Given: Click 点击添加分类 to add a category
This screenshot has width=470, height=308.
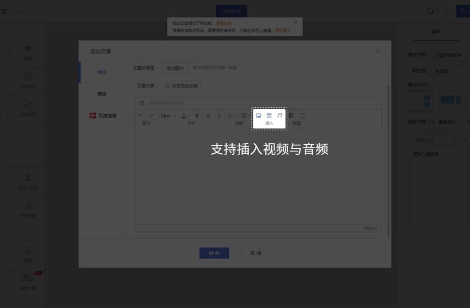Looking at the screenshot, I should point(181,86).
